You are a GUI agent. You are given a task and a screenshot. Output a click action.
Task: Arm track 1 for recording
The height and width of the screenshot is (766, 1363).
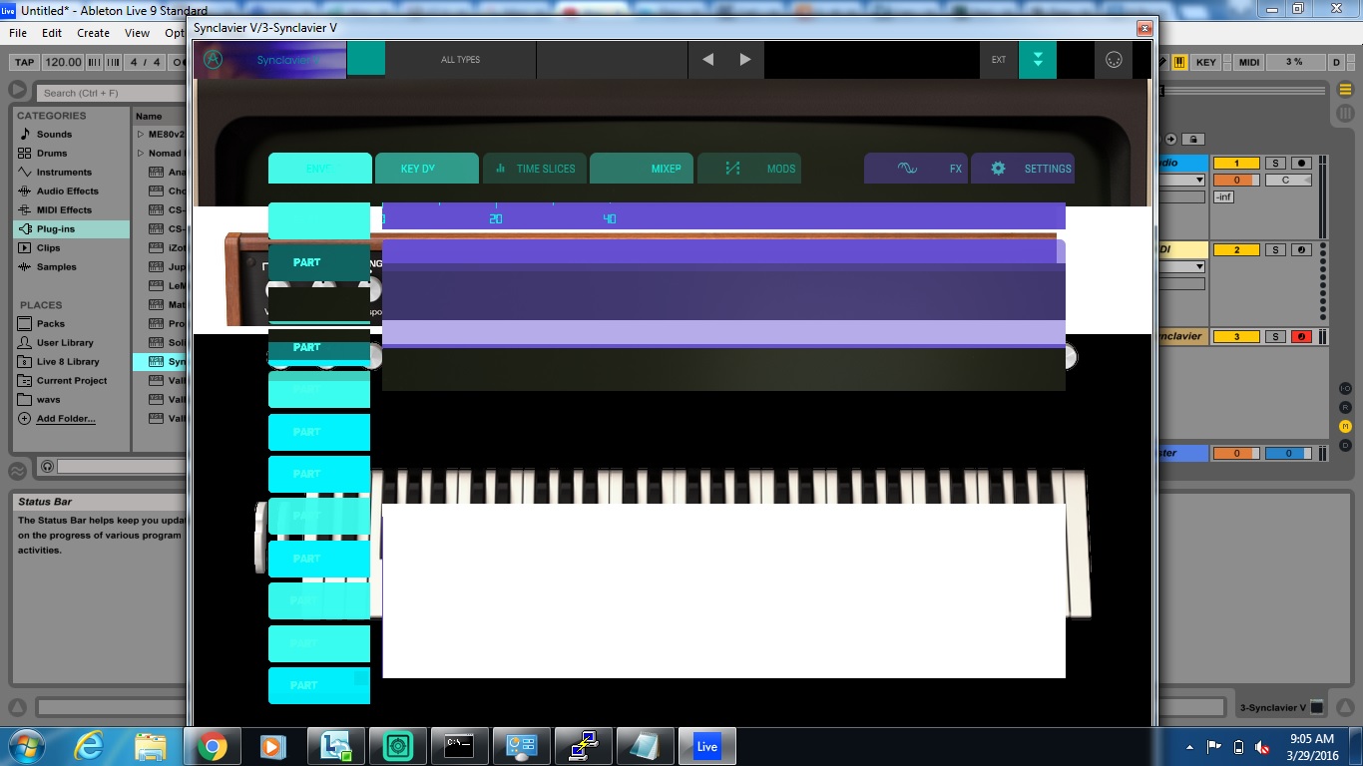pos(1301,164)
